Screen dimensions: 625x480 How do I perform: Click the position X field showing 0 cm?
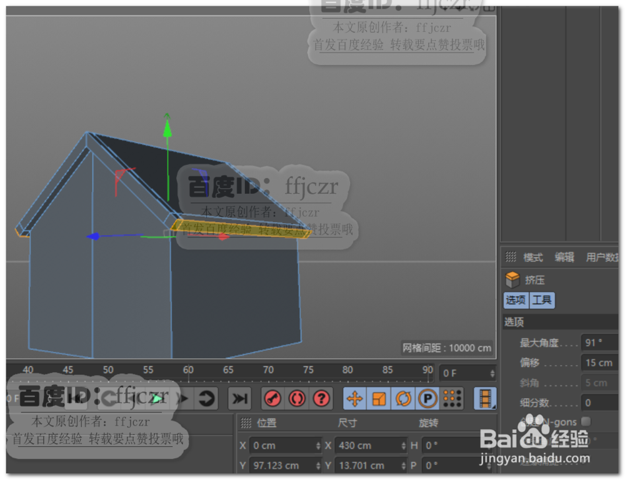285,446
